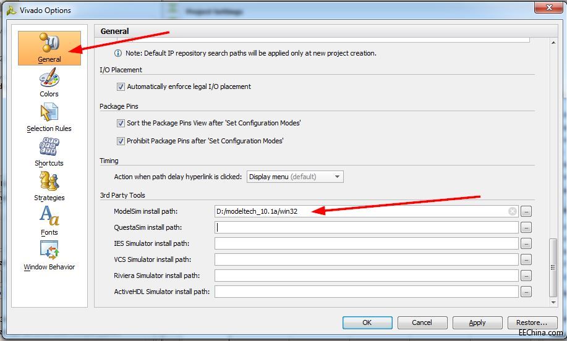
Task: Browse for ActiveHDL Simulator install path
Action: point(526,292)
